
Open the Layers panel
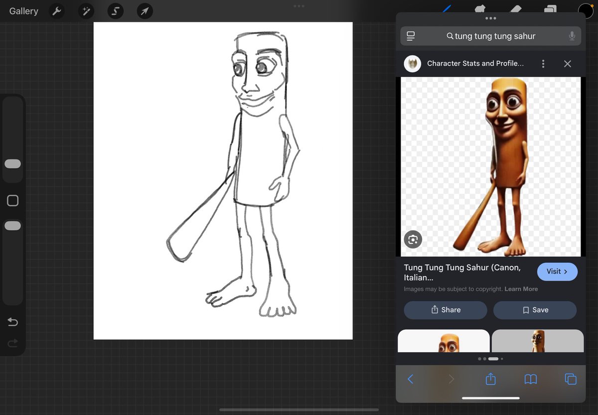[550, 9]
